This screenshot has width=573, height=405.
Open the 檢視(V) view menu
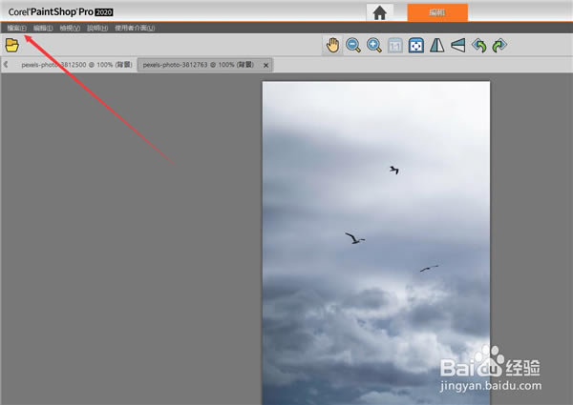[70, 28]
